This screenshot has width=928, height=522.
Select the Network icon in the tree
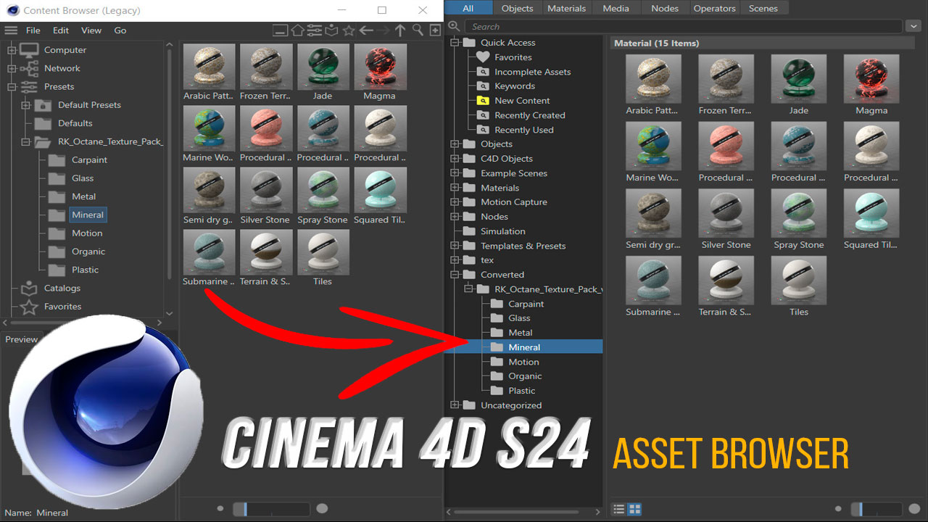tap(29, 68)
